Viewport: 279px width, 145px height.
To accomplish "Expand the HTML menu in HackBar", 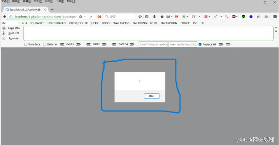I will [x=154, y=23].
